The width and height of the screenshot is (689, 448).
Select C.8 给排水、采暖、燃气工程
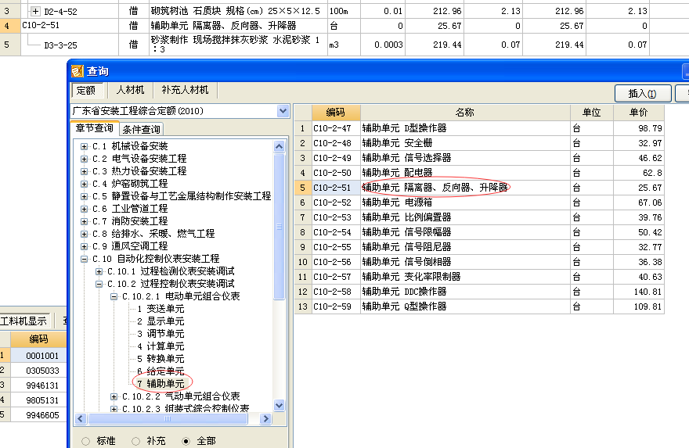153,234
